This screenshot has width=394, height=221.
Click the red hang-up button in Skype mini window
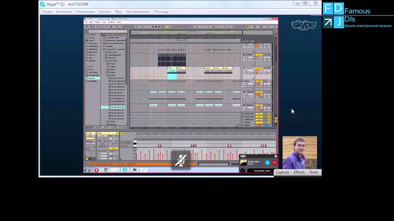click(274, 163)
